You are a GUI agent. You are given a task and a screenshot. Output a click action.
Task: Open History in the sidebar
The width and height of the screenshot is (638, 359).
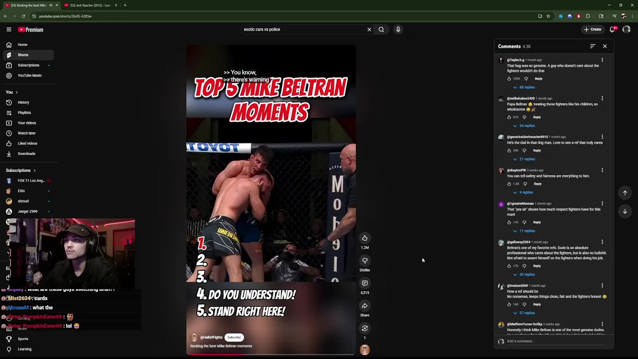click(27, 102)
